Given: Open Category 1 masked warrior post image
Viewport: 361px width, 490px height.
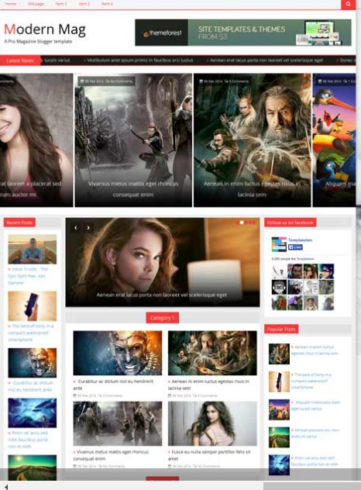Looking at the screenshot, I should pos(118,353).
